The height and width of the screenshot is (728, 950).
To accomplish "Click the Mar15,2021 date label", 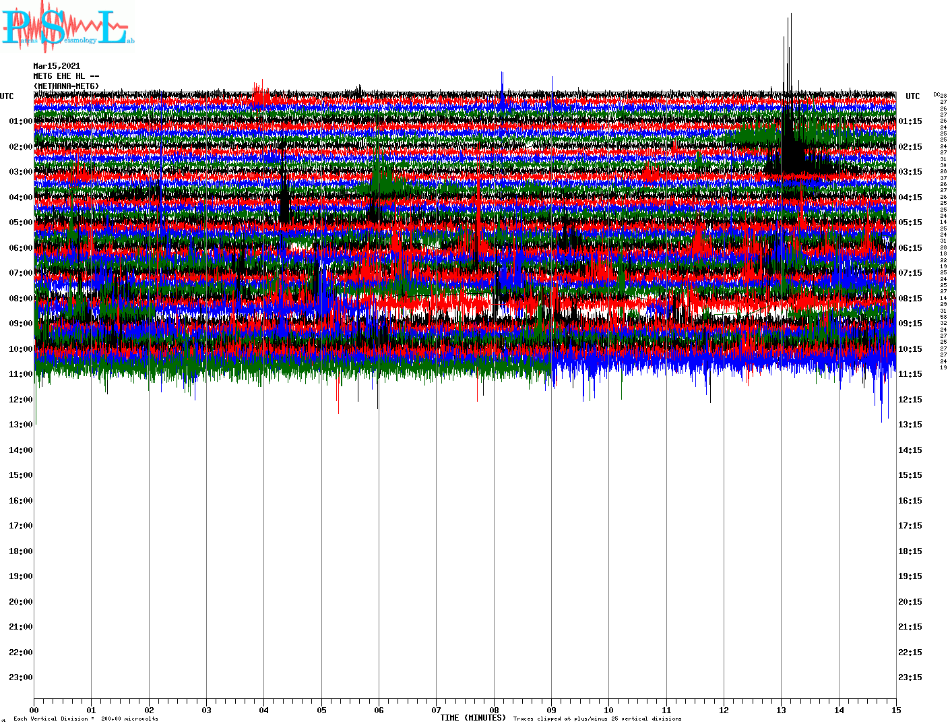I will coord(57,66).
